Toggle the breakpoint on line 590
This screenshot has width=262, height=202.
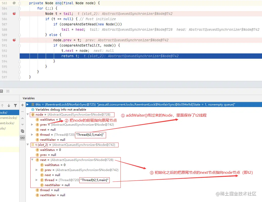(x=14, y=40)
